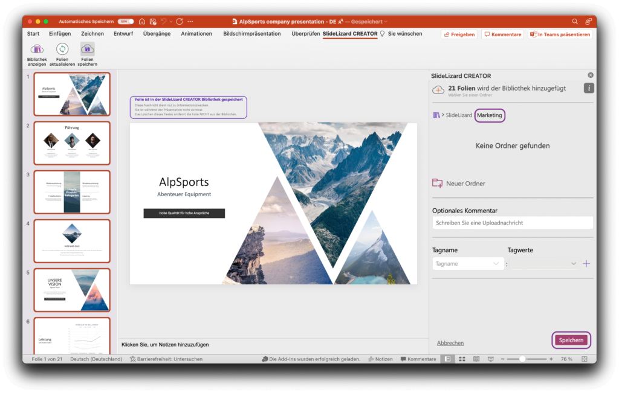This screenshot has height=393, width=619.
Task: Click In Teams präsentieren button
Action: point(560,34)
